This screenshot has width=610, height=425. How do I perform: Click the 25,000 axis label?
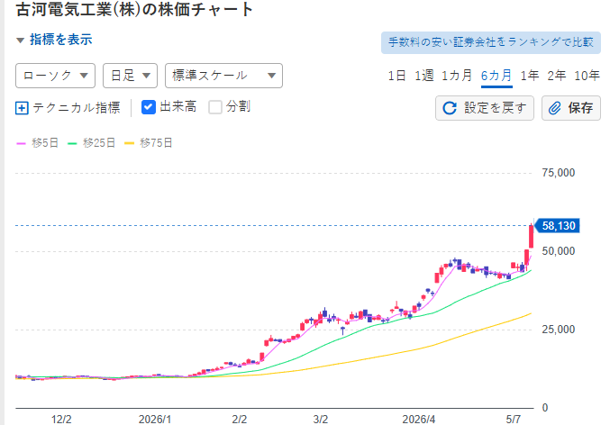coord(559,330)
